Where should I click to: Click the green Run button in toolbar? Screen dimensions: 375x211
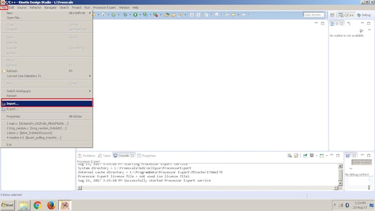[x=135, y=15]
